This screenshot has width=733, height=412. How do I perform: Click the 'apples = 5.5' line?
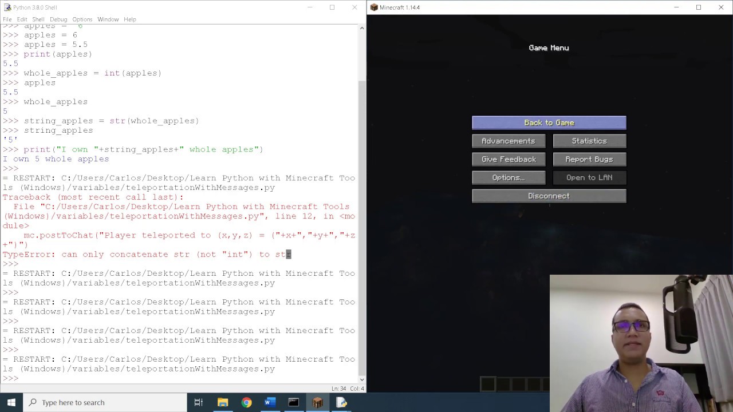[x=56, y=45]
